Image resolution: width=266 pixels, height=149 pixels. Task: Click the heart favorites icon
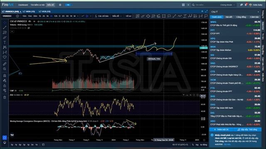tap(5, 57)
